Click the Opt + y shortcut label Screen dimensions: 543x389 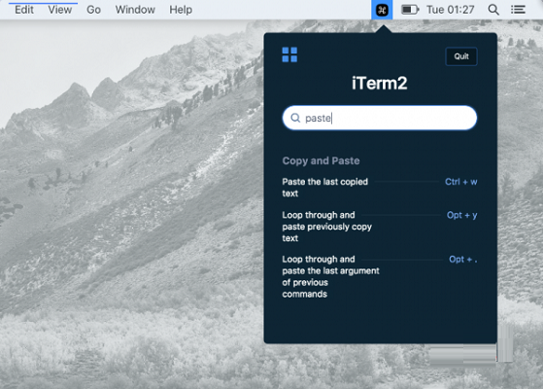pyautogui.click(x=462, y=215)
